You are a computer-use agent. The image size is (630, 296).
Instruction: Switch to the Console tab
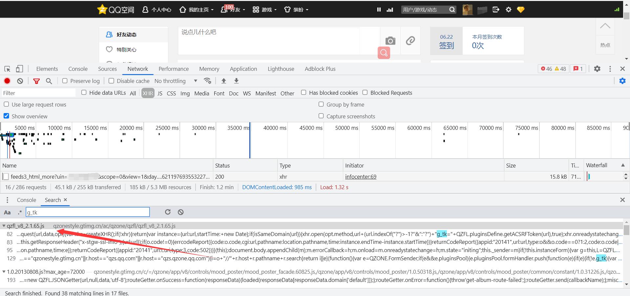(x=78, y=69)
